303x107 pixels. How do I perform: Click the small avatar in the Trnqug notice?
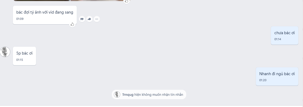click(117, 94)
